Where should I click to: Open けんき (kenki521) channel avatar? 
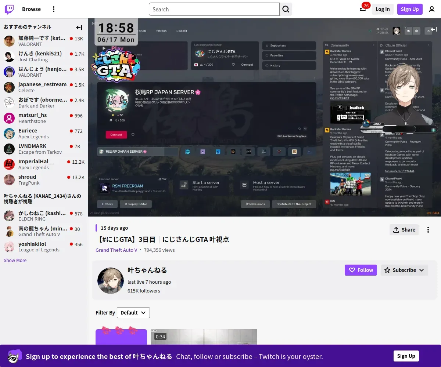click(x=9, y=57)
